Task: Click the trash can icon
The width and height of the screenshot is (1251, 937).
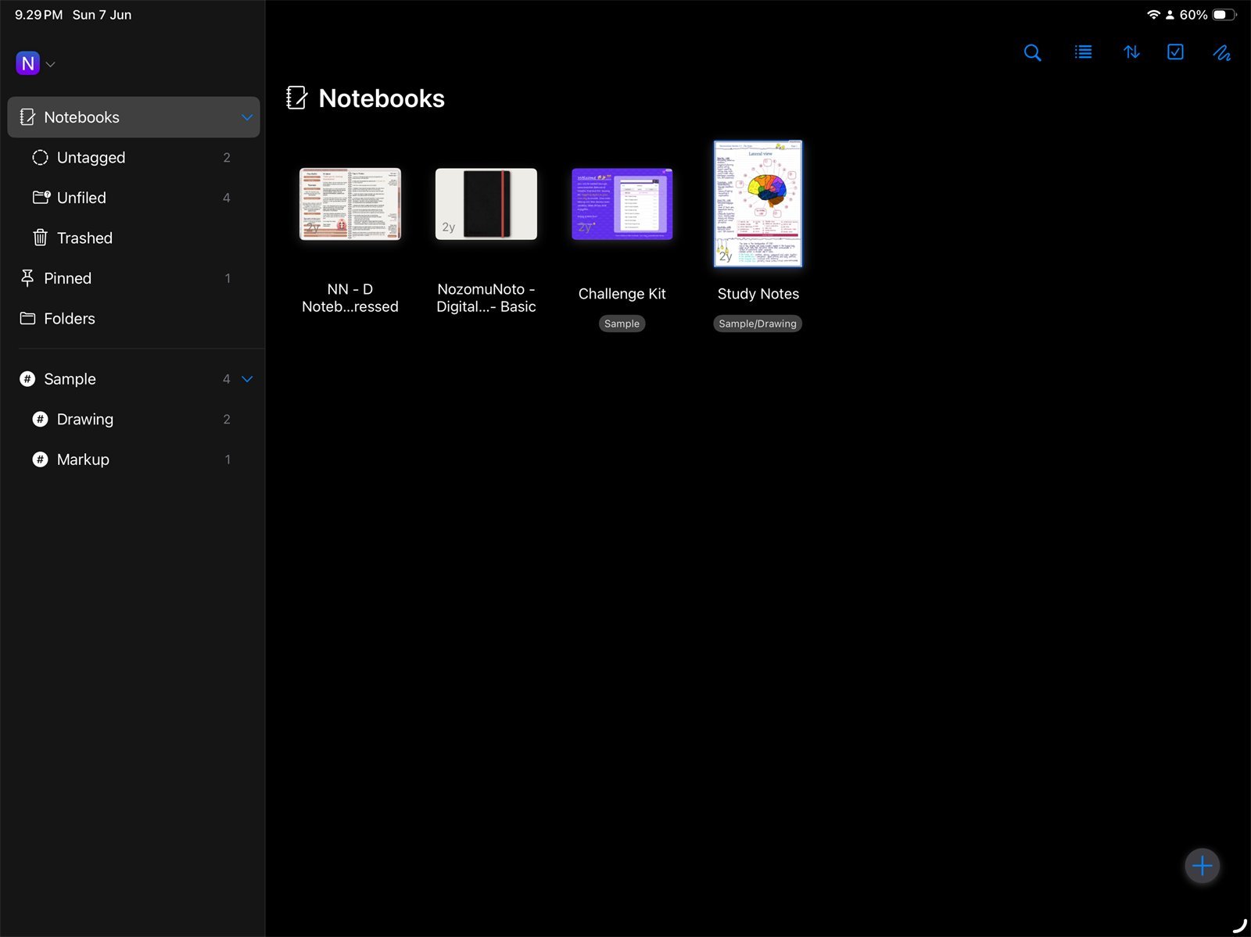Action: click(x=40, y=237)
